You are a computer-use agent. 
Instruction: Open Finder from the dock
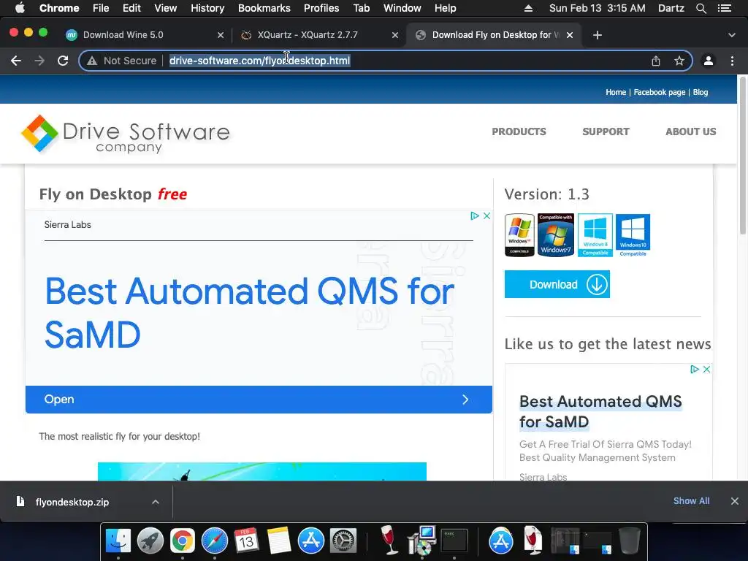(x=118, y=541)
